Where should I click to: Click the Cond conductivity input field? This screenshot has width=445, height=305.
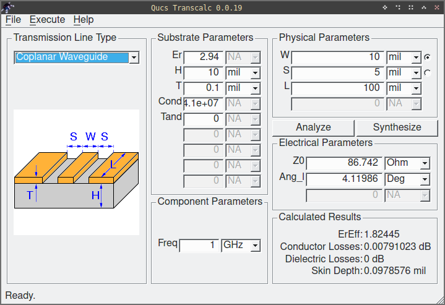(203, 103)
